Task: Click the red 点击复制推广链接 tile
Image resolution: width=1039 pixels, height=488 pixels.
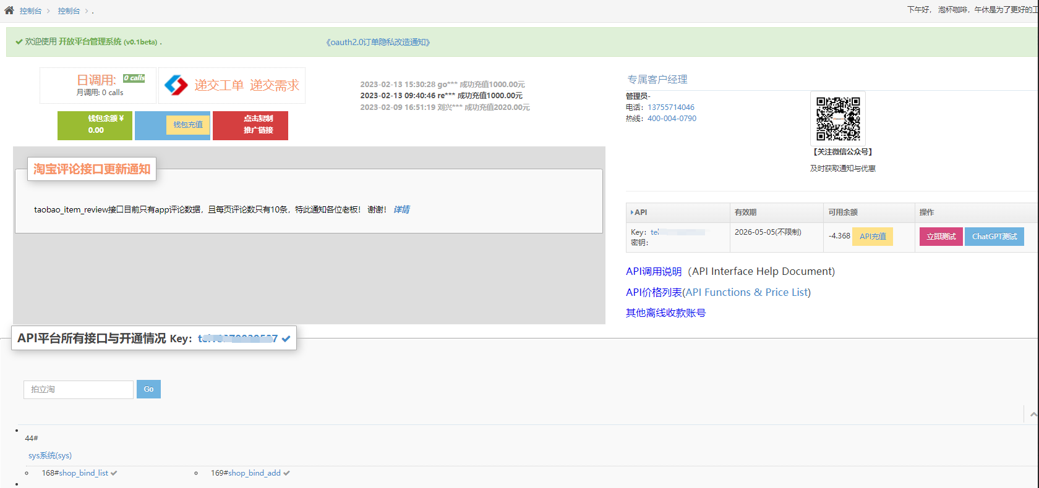Action: (x=250, y=125)
